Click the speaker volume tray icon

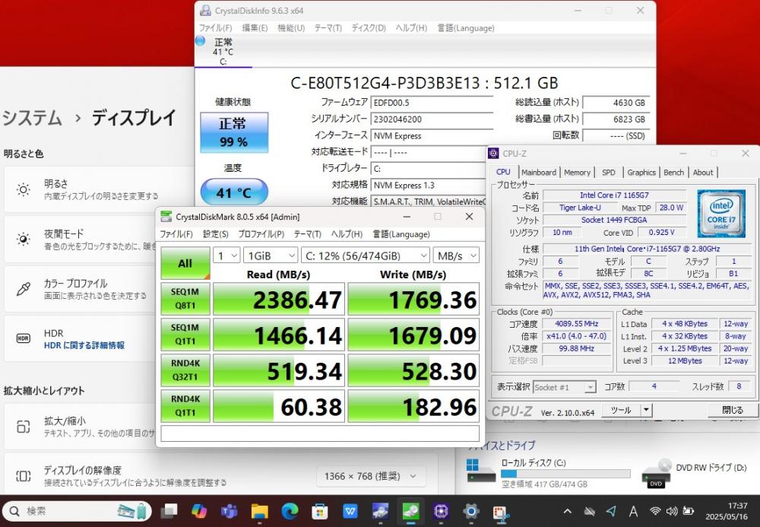click(x=671, y=511)
